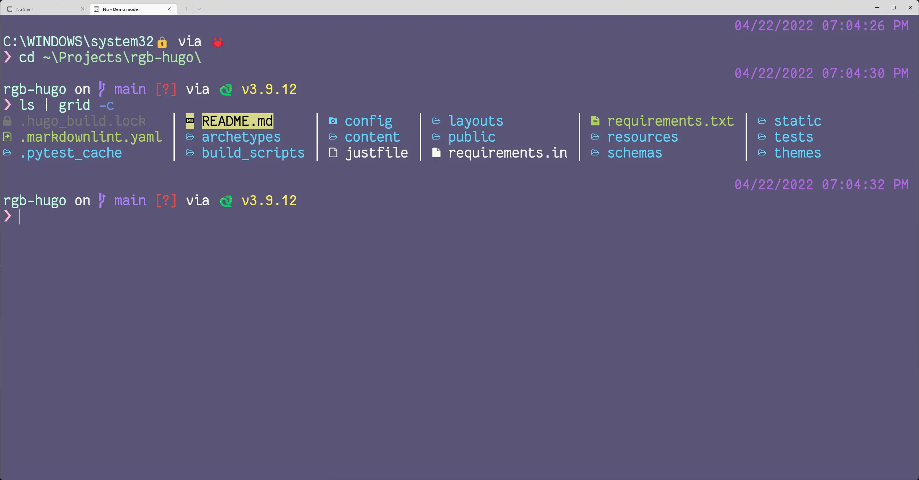Close the Nu Shell tab

(82, 9)
